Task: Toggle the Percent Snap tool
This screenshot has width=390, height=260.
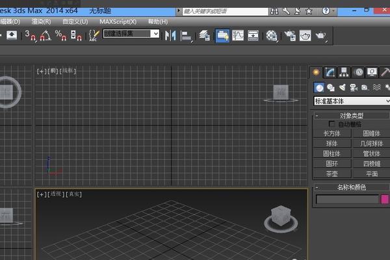Action: pyautogui.click(x=61, y=36)
